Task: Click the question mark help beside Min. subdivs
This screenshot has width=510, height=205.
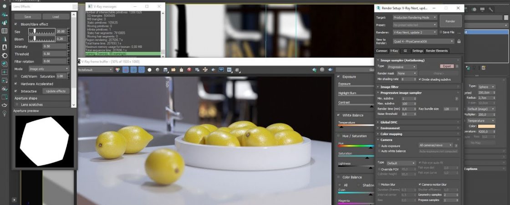Action: point(457,98)
